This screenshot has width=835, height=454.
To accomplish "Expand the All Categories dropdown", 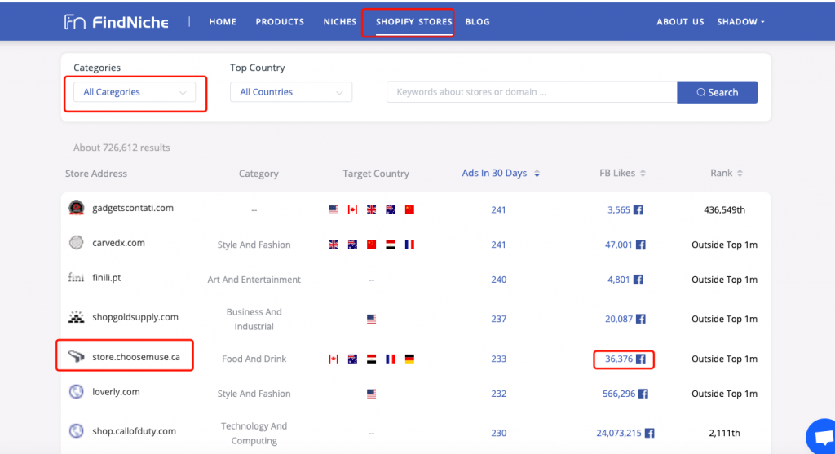I will (135, 92).
